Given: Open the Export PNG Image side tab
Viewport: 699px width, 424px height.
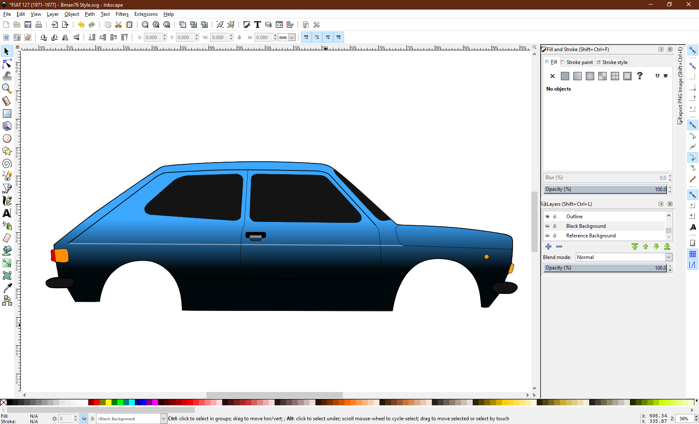Looking at the screenshot, I should 680,86.
